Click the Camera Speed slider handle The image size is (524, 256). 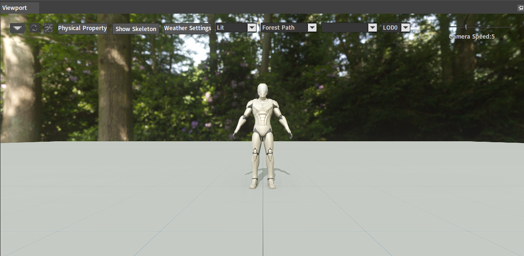466,27
